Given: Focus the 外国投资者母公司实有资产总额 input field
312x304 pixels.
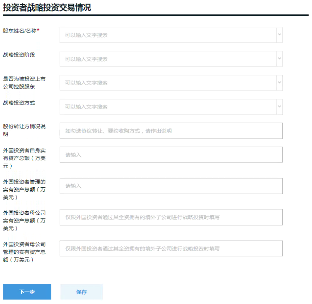Looking at the screenshot, I should (171, 217).
